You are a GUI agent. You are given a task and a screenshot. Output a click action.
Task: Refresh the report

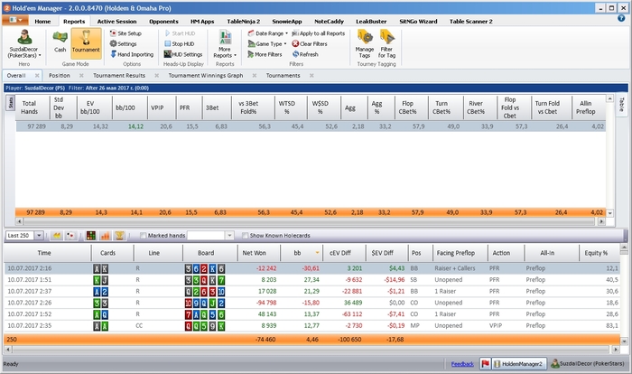tap(305, 54)
